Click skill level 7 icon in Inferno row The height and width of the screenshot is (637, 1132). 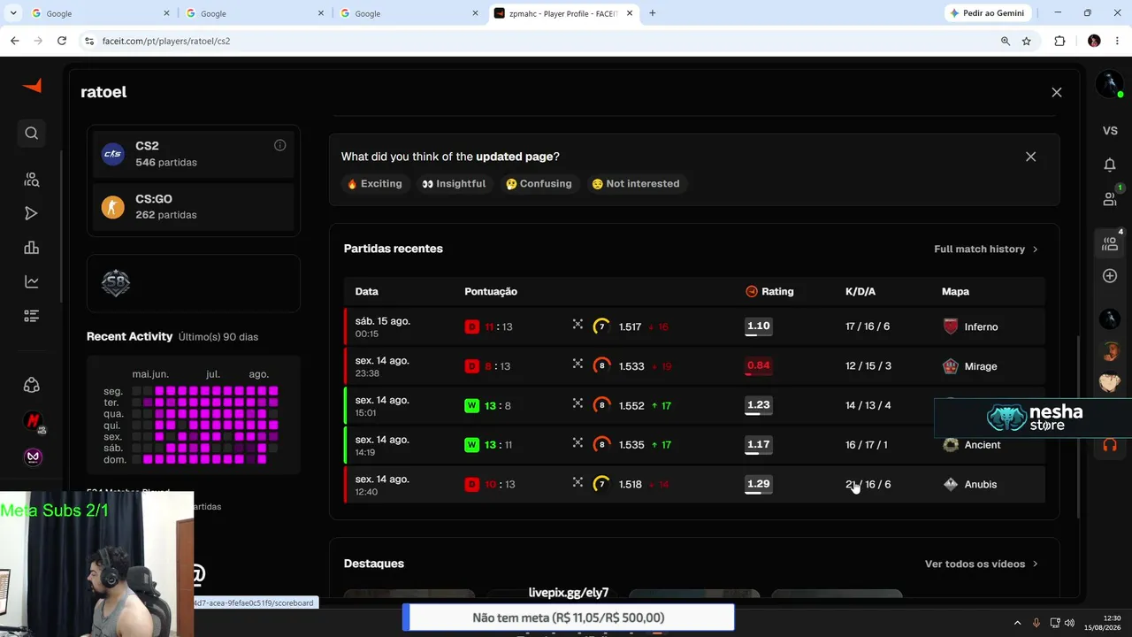(601, 326)
